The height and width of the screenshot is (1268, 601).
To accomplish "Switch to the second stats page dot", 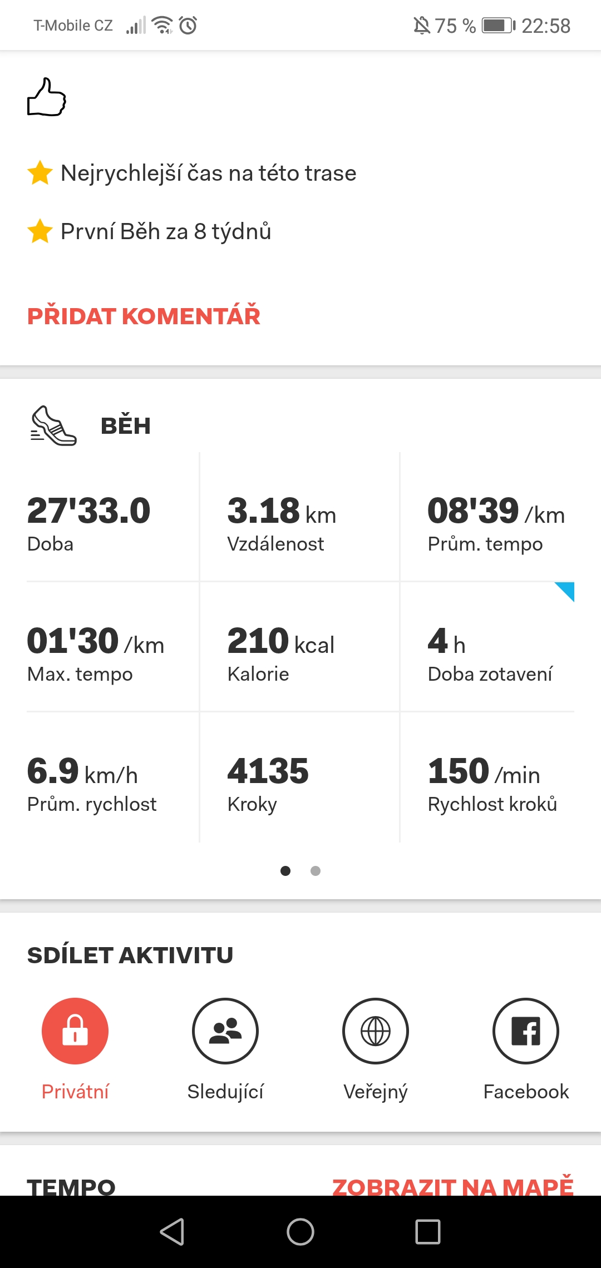I will coord(316,871).
